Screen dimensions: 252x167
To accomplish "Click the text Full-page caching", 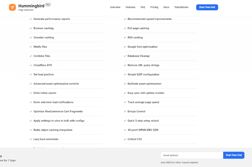I will [x=138, y=28].
